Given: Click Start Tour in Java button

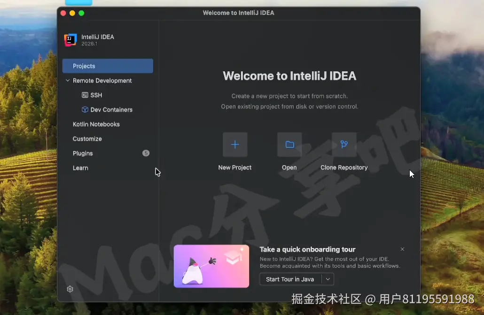Looking at the screenshot, I should (x=290, y=279).
